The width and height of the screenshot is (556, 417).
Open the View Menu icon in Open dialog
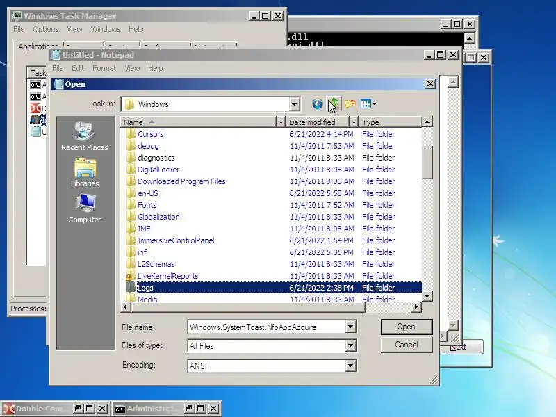click(368, 104)
